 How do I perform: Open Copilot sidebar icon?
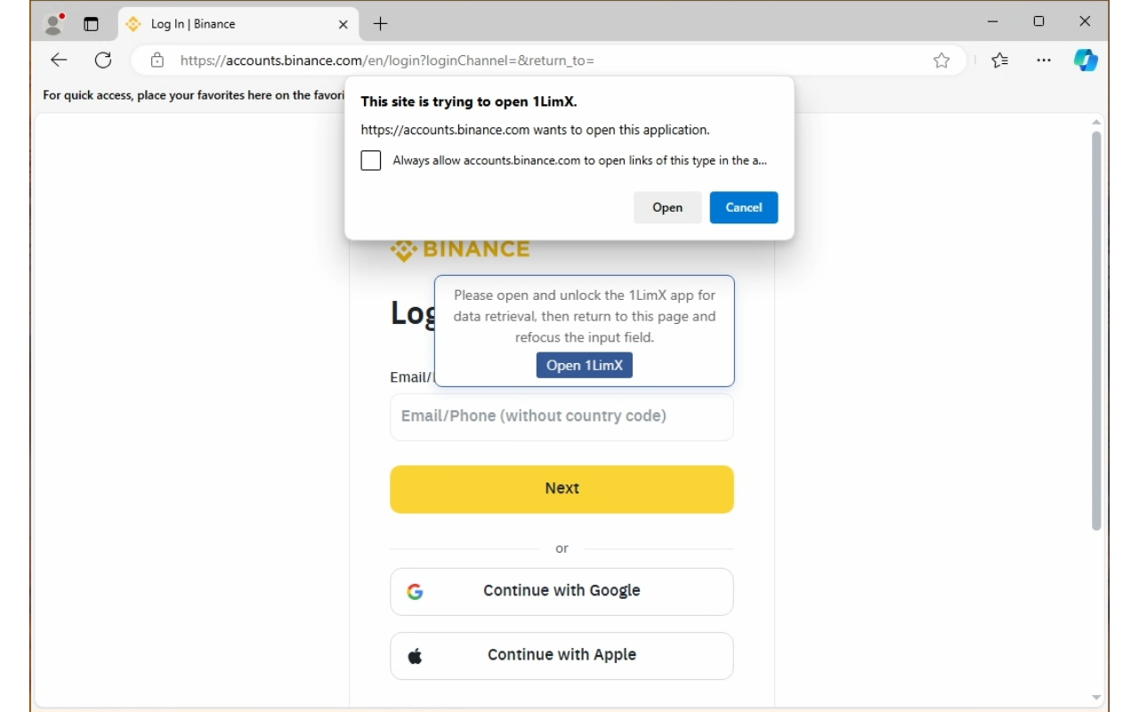coord(1086,61)
